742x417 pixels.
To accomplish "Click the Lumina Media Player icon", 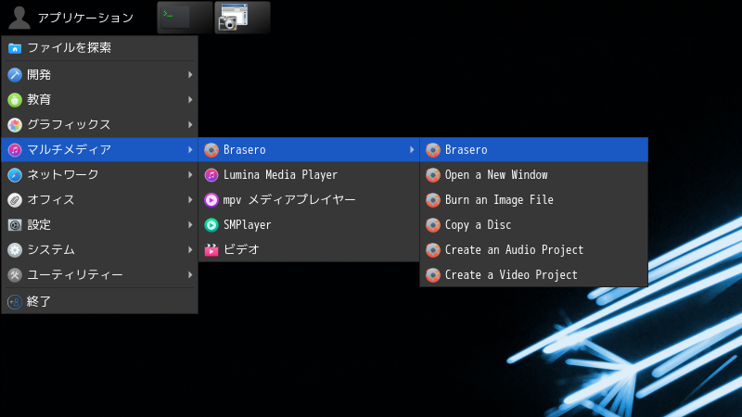I will point(211,175).
